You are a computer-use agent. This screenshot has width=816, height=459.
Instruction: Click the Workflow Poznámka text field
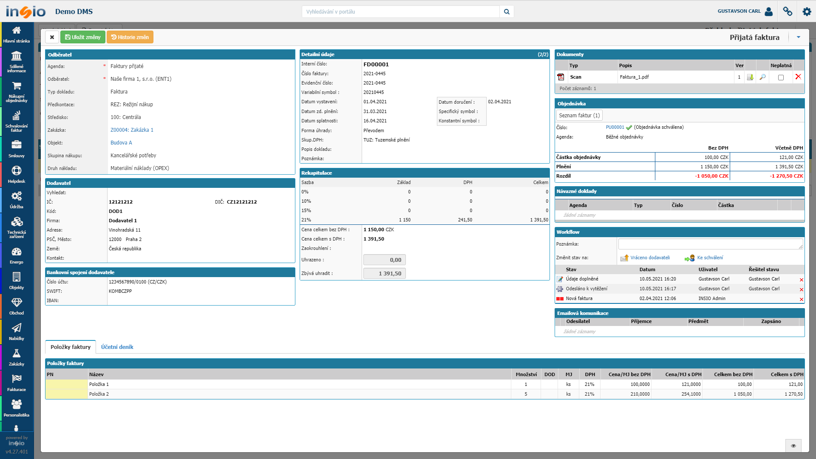click(x=711, y=244)
